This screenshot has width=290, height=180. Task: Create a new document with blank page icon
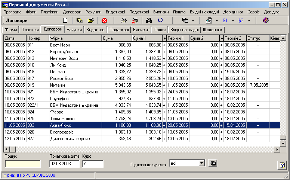pyautogui.click(x=65, y=20)
